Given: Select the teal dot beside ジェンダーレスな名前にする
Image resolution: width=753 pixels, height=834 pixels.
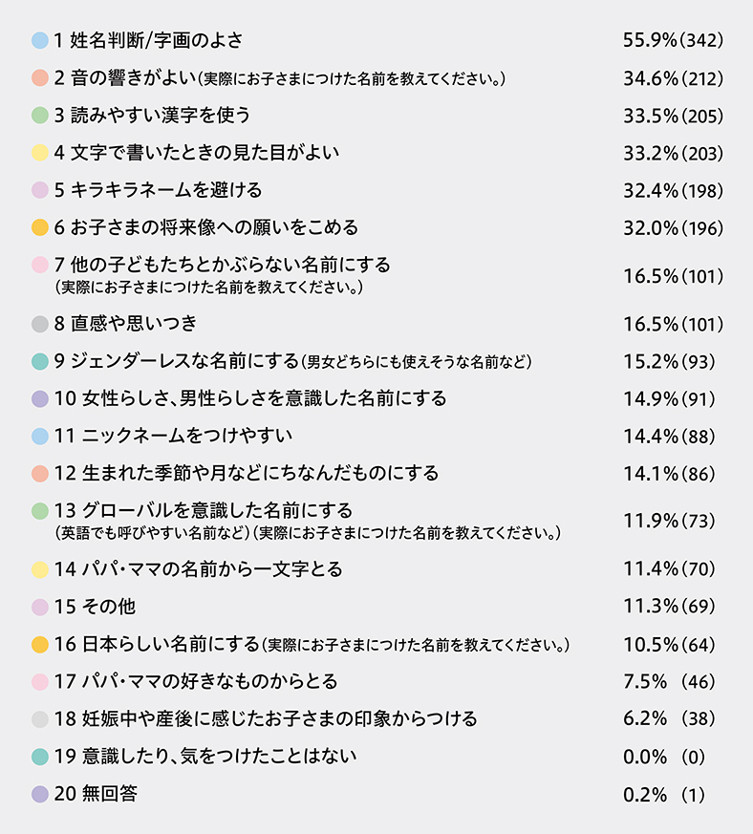Looking at the screenshot, I should pos(39,362).
